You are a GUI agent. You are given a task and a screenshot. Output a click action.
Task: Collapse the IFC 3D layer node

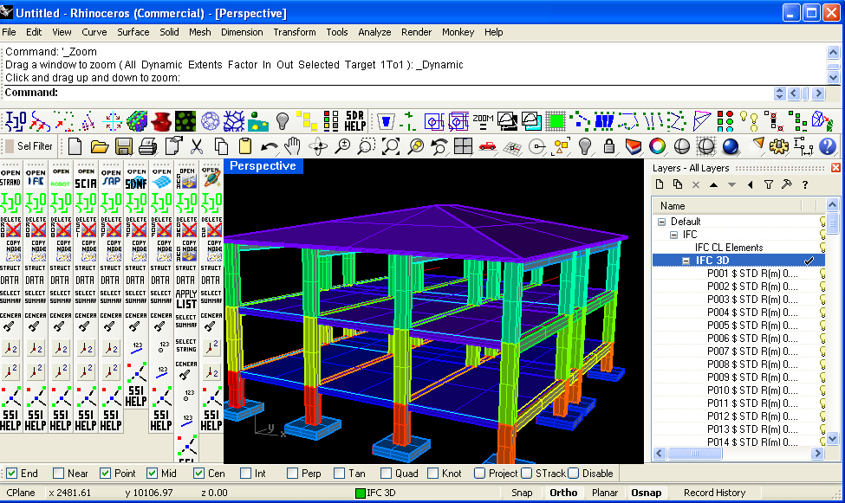(x=686, y=261)
